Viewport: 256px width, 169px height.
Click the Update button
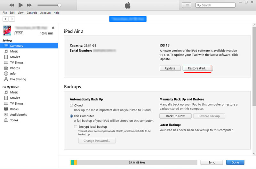tap(170, 68)
